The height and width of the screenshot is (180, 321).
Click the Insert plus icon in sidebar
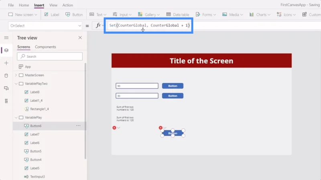tap(6, 63)
